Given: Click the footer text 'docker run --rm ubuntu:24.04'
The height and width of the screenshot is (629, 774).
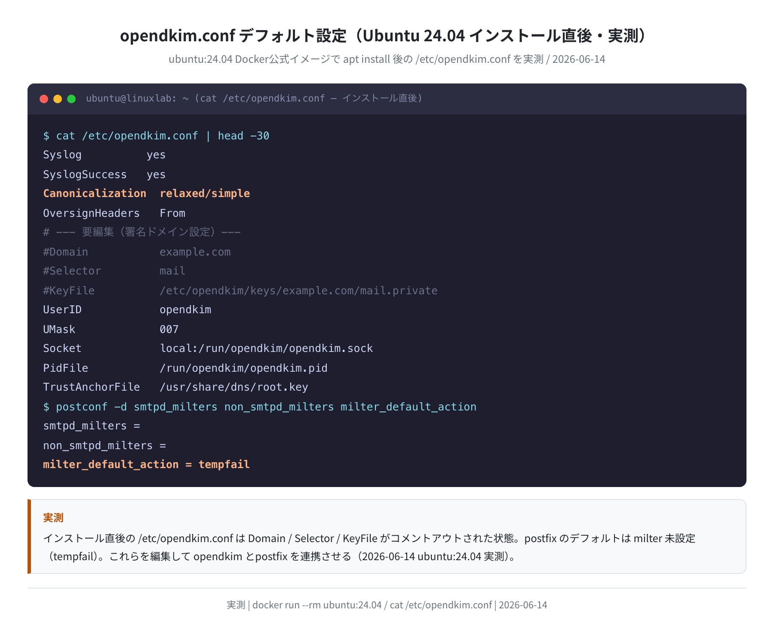Looking at the screenshot, I should [317, 605].
